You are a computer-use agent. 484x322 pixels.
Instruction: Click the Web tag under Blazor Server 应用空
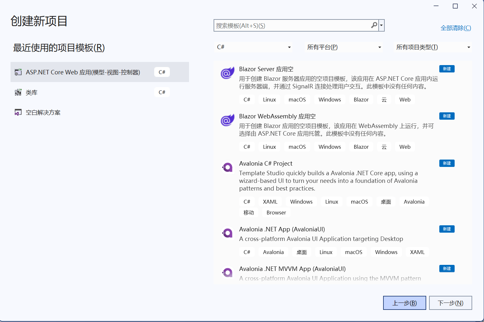coord(405,100)
